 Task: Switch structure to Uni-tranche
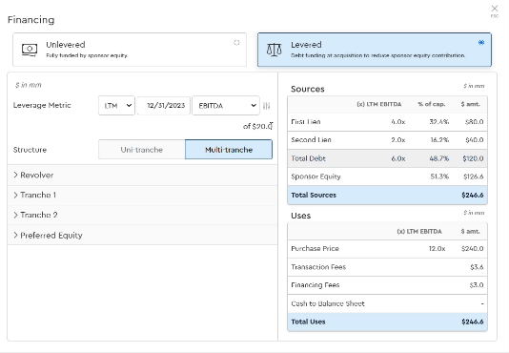142,150
